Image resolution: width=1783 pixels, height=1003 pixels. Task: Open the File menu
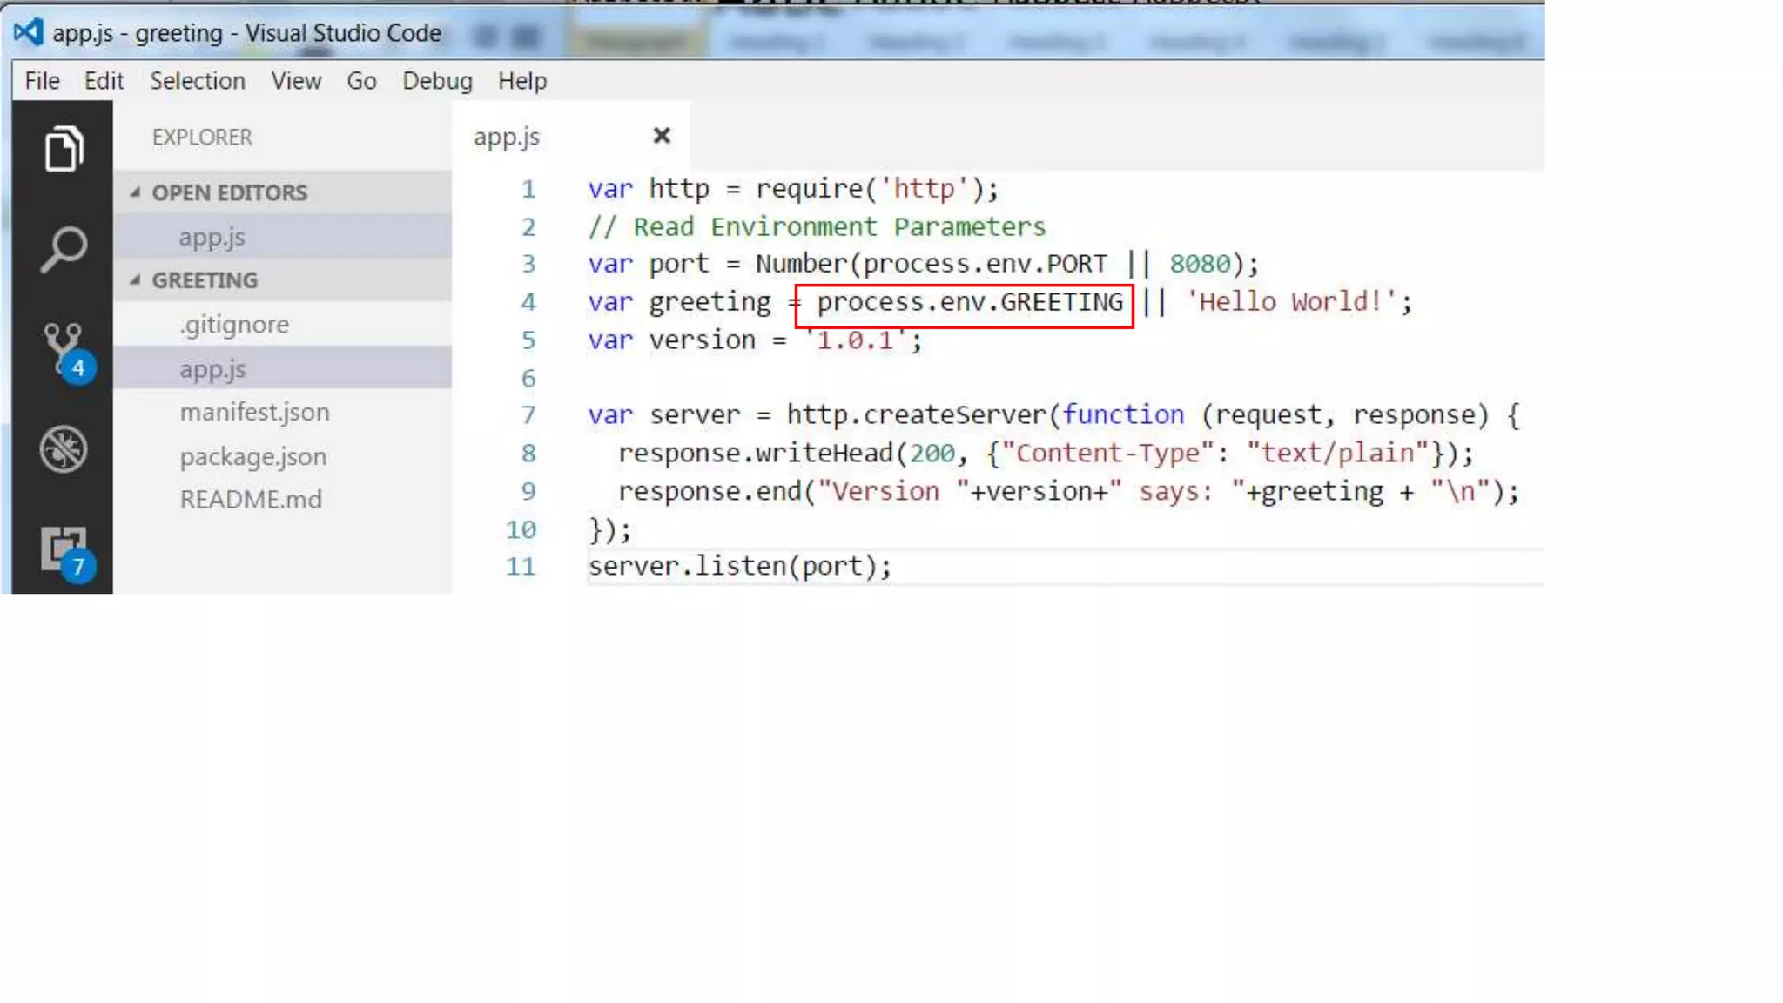pyautogui.click(x=42, y=81)
